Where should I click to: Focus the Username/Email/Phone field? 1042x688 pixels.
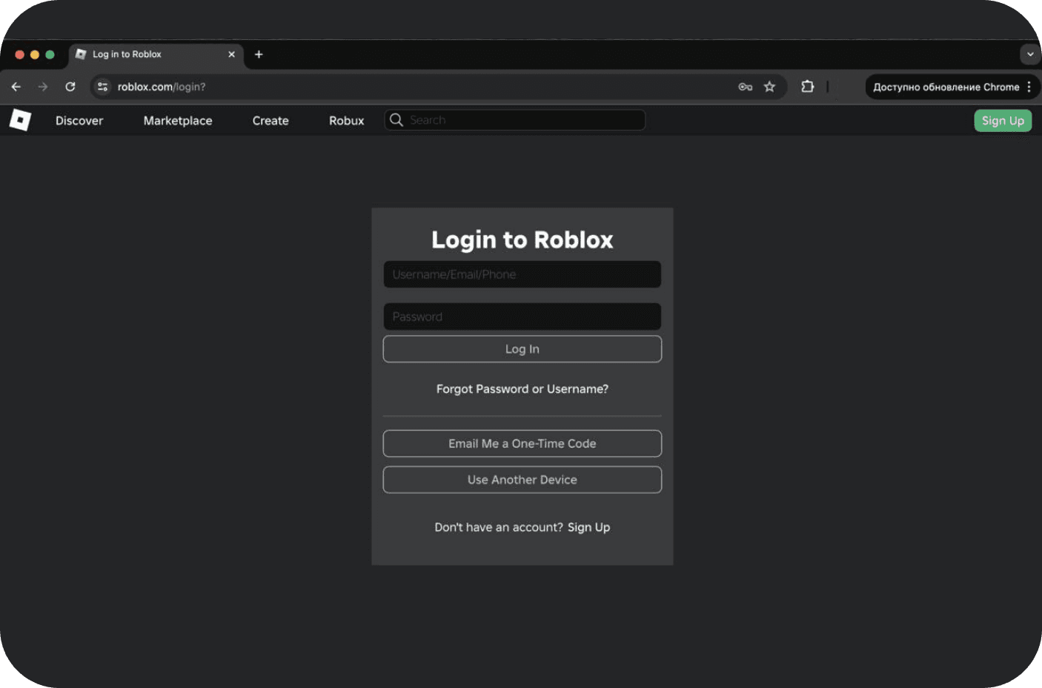[522, 274]
